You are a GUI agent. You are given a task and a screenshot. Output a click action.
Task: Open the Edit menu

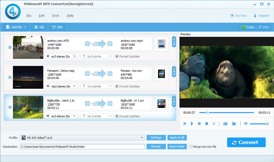42,16
